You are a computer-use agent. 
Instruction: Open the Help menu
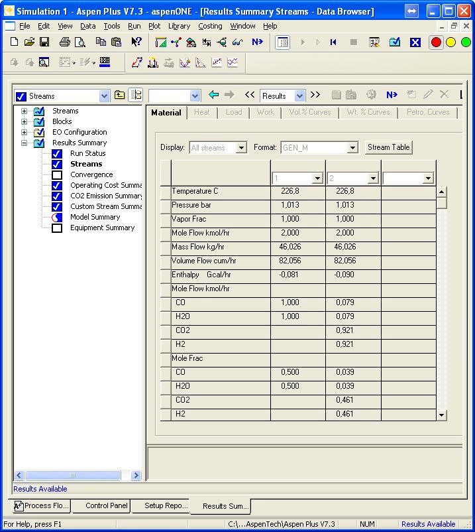(270, 26)
